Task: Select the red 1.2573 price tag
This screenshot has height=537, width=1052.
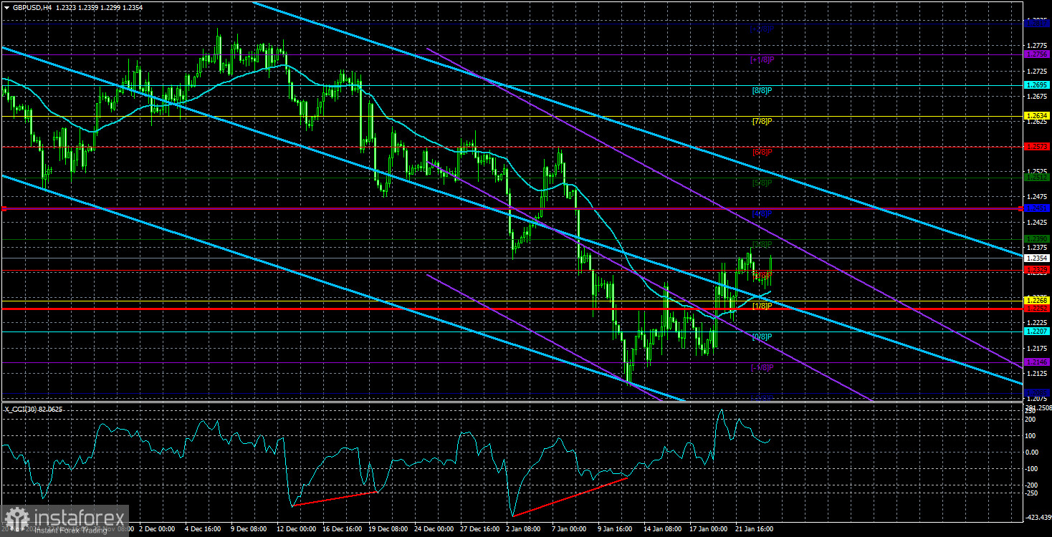Action: coord(1037,146)
